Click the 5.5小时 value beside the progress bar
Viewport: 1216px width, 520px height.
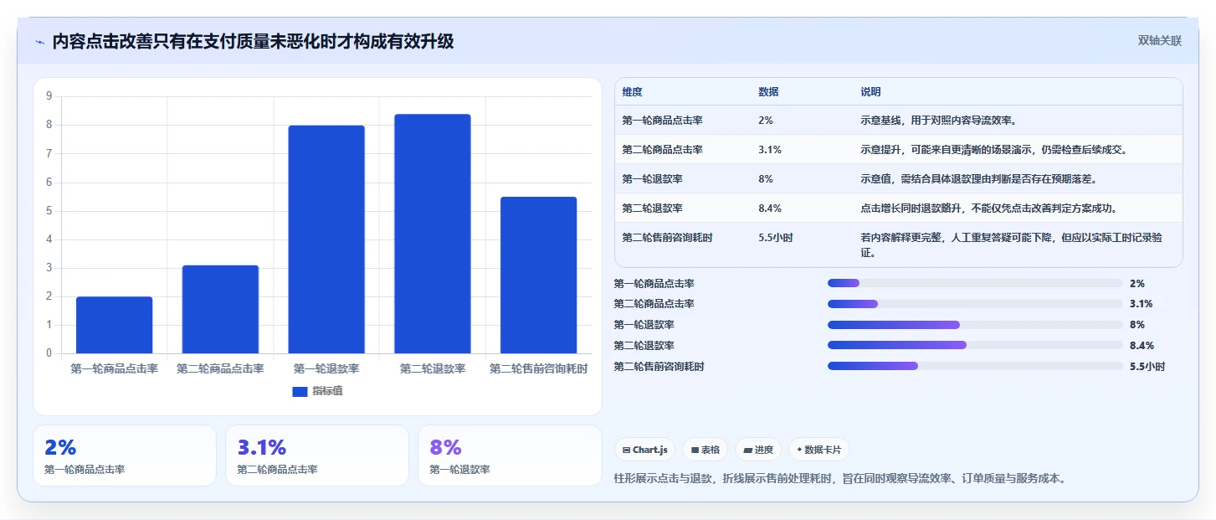(x=1147, y=366)
